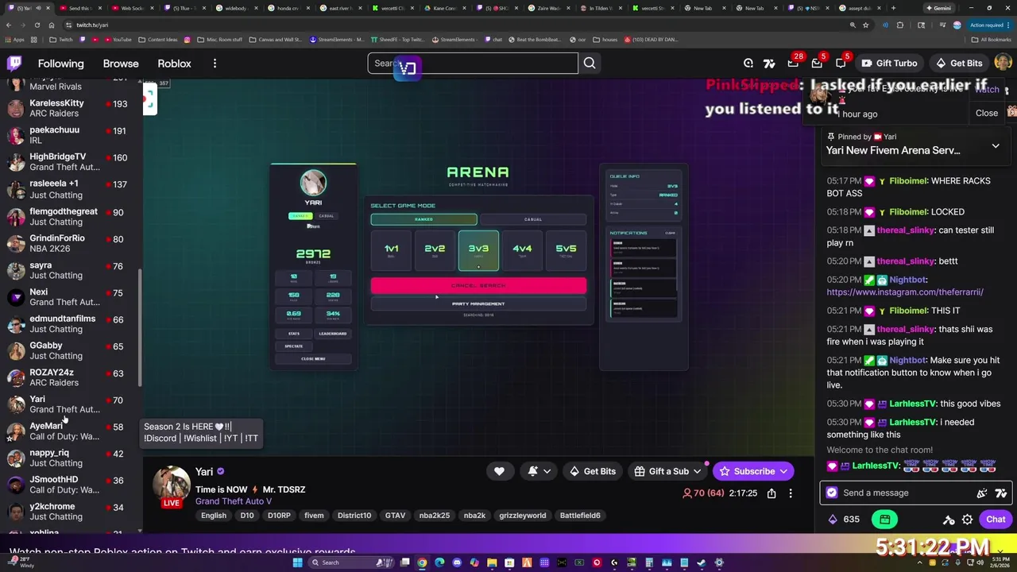The image size is (1017, 572).
Task: Expand the pinned message by Yari
Action: click(x=996, y=146)
